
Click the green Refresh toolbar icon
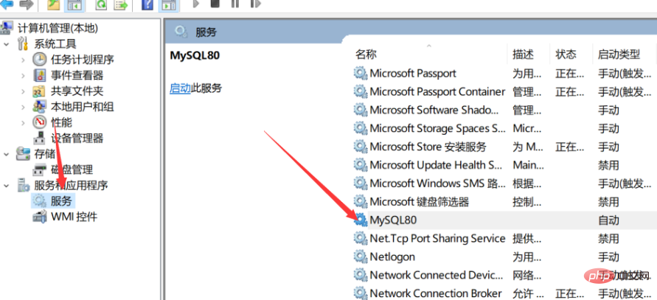(101, 4)
